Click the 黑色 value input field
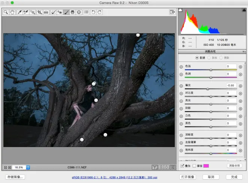The width and height of the screenshot is (248, 183). (231, 123)
